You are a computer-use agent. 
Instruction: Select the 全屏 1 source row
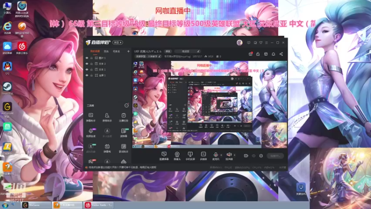tap(108, 75)
